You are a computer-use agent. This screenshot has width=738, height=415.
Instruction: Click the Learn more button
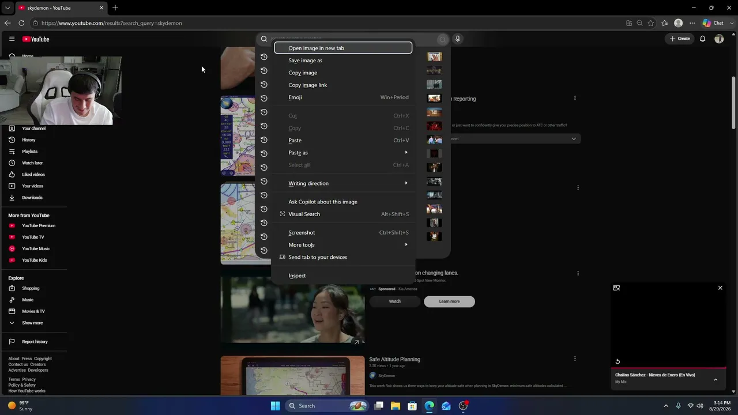(449, 301)
